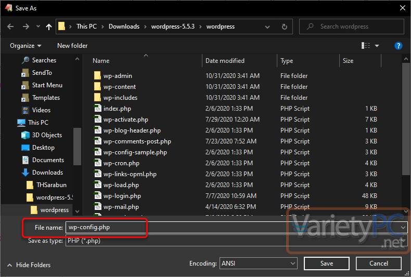Viewport: 411px width, 277px height.
Task: Go back with the Back arrow
Action: point(10,27)
